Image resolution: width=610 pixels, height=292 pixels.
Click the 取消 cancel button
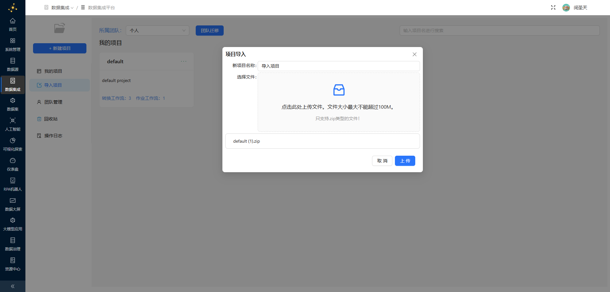[x=382, y=161]
